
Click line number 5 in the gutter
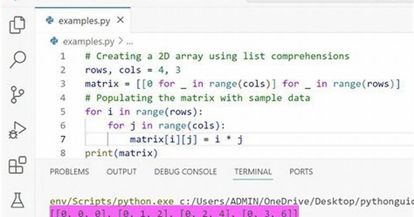tap(63, 112)
